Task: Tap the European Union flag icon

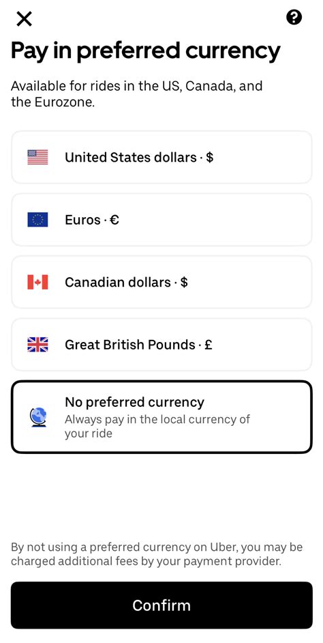Action: [x=37, y=219]
